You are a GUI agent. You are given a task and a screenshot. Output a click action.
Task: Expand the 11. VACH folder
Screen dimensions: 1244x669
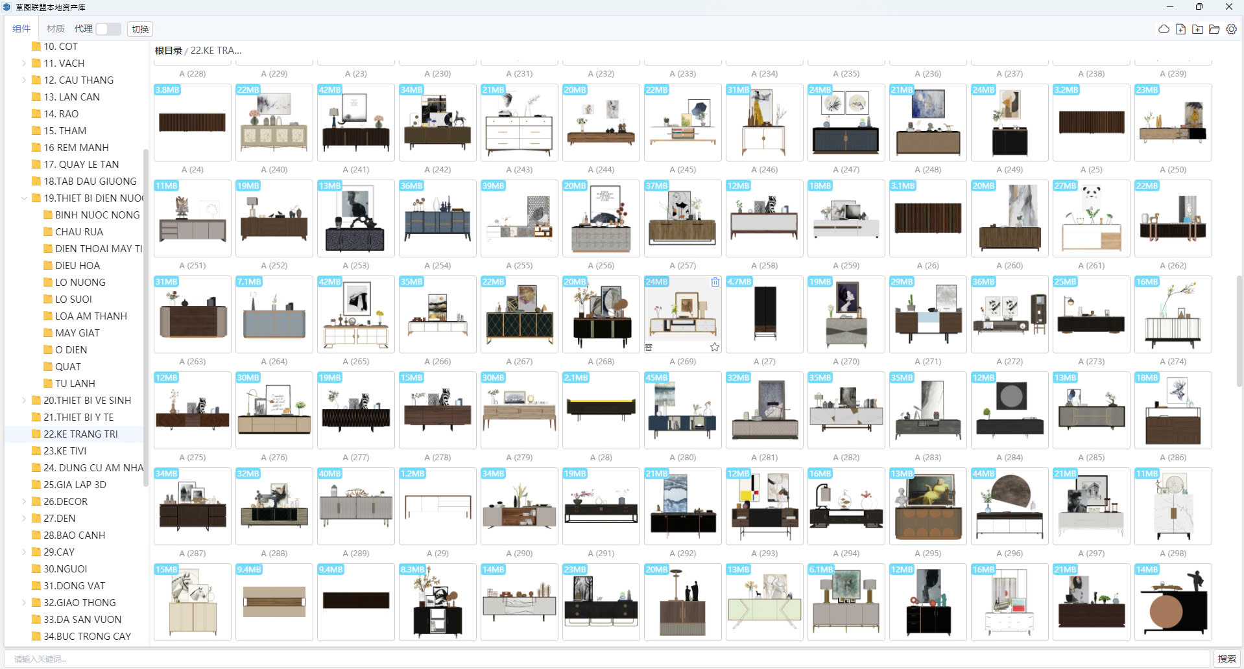[24, 64]
